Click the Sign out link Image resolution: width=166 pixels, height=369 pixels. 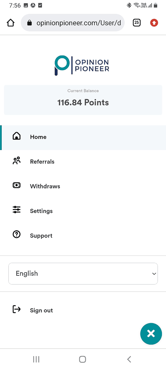[41, 310]
